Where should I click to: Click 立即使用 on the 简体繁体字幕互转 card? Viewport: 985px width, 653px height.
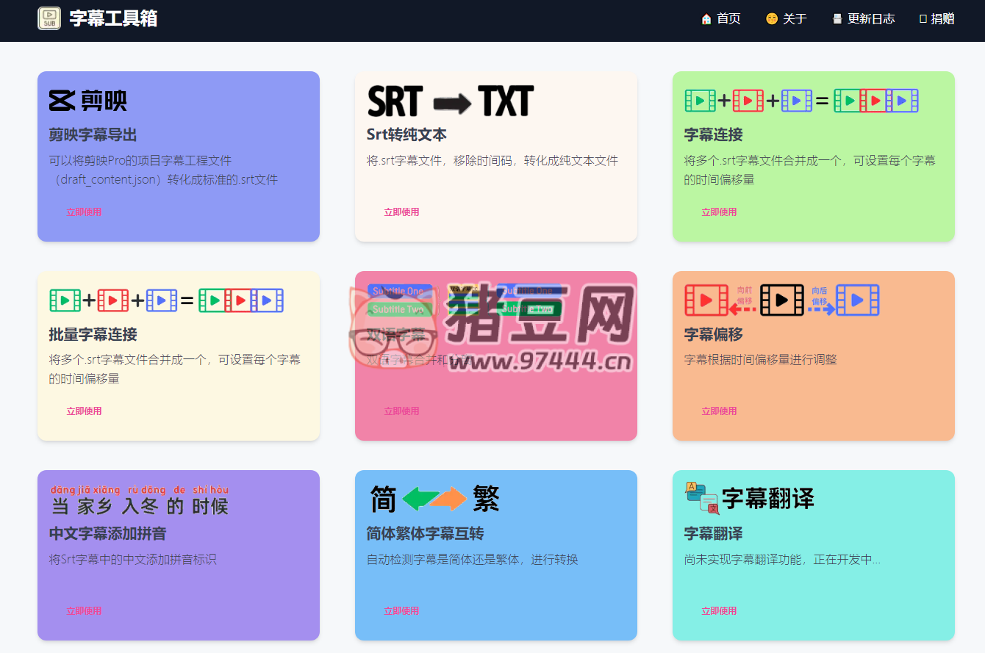[401, 610]
